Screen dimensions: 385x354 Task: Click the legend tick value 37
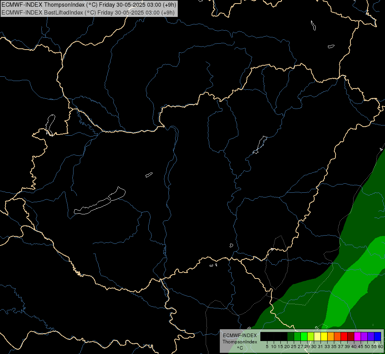click(341, 347)
